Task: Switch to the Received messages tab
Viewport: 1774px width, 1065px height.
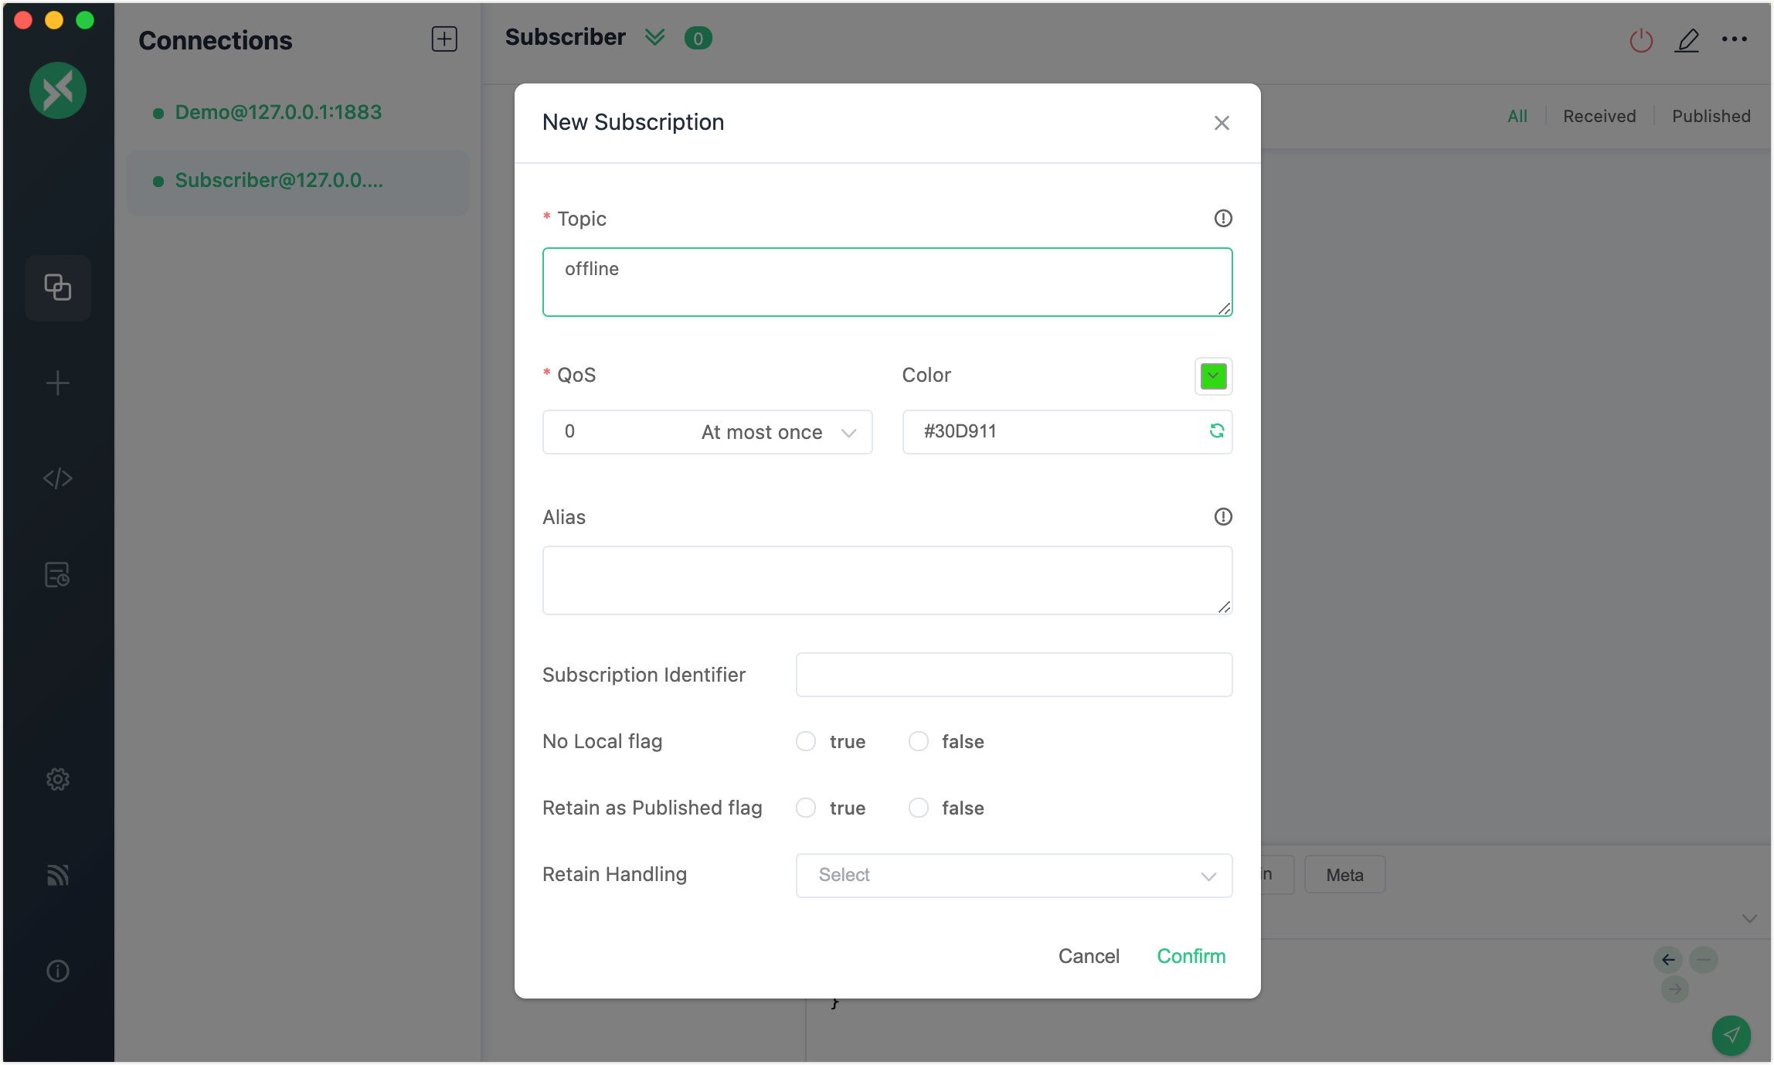Action: [x=1599, y=116]
